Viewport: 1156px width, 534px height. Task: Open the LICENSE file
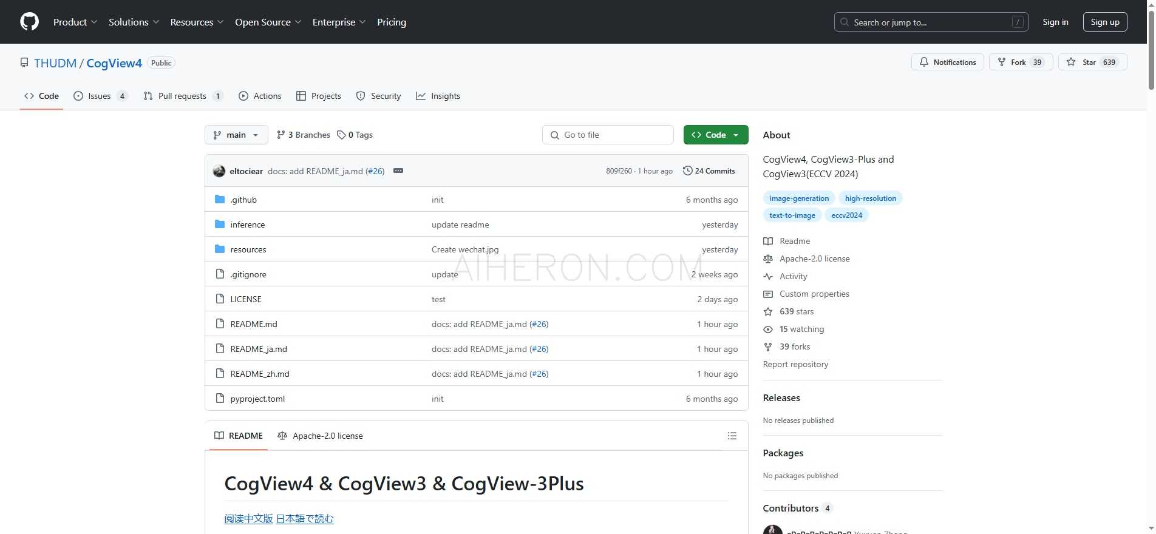(245, 299)
